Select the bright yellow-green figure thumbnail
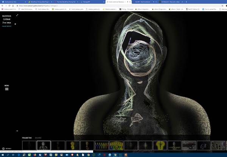This screenshot has width=227, height=157. [116, 145]
